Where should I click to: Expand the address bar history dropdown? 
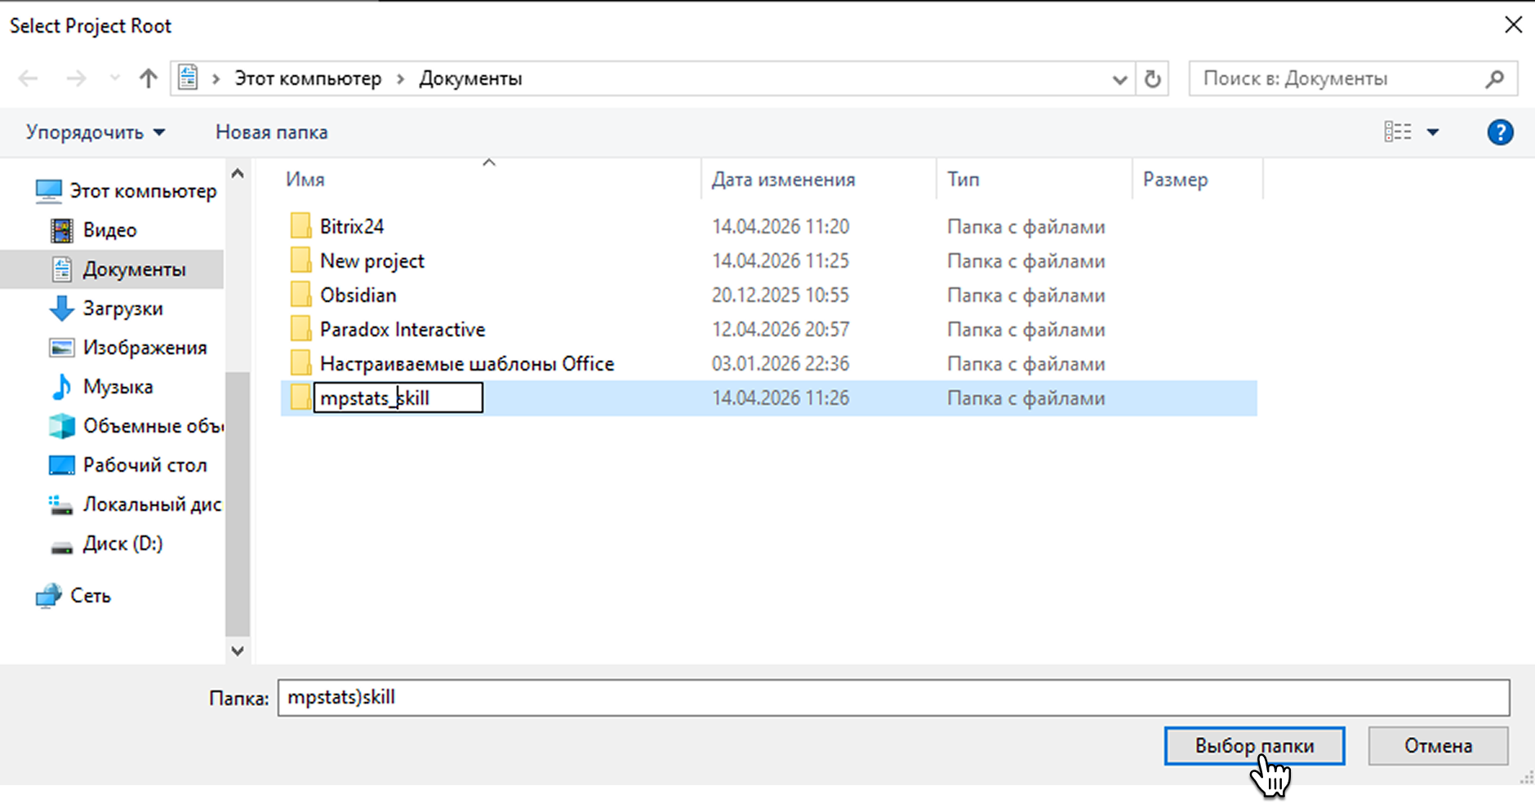pos(1119,79)
